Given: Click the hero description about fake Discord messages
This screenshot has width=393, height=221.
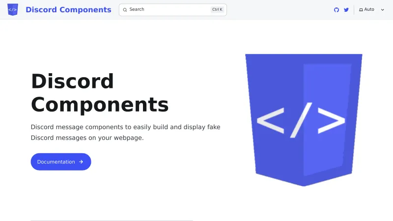Looking at the screenshot, I should click(125, 132).
